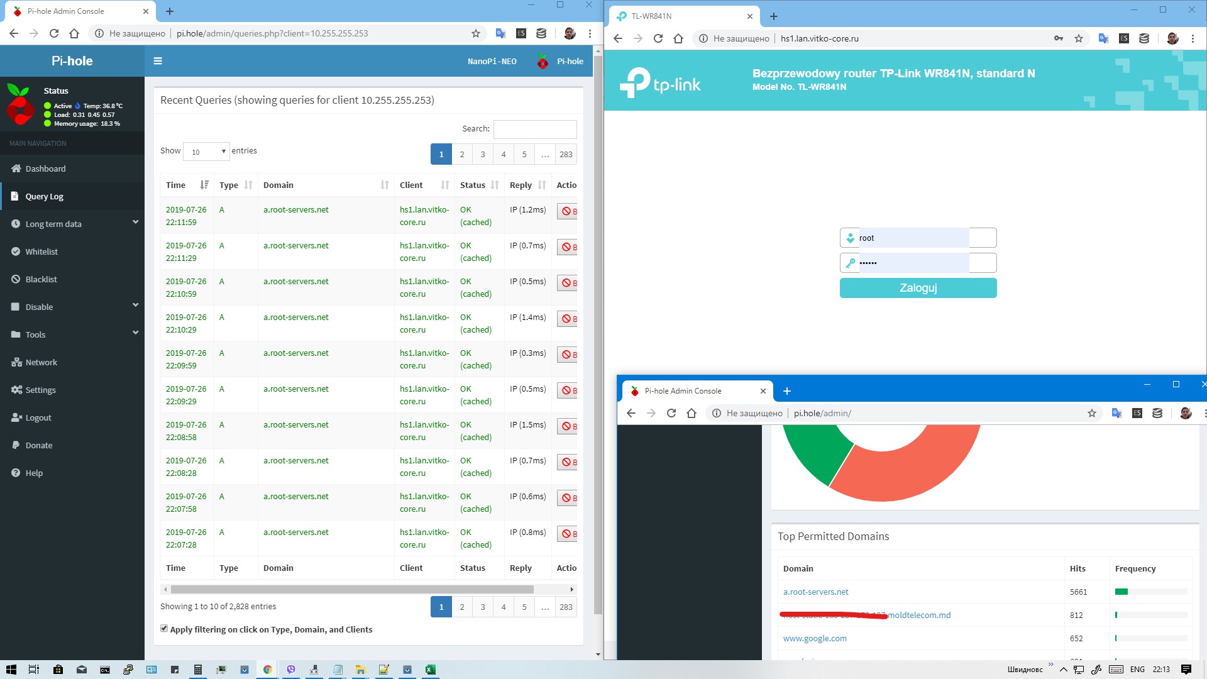This screenshot has width=1207, height=679.
Task: Click a.root-servers.net in the 22:10:29 row
Action: (295, 317)
